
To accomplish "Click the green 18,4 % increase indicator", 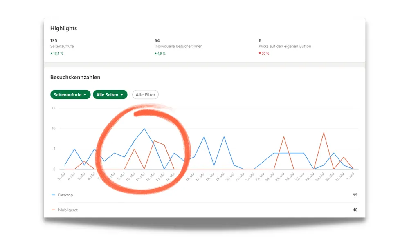I will [56, 54].
